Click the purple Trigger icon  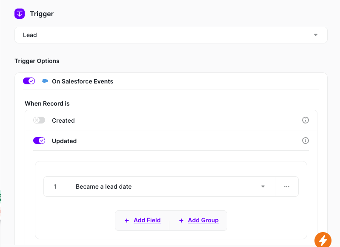(20, 14)
